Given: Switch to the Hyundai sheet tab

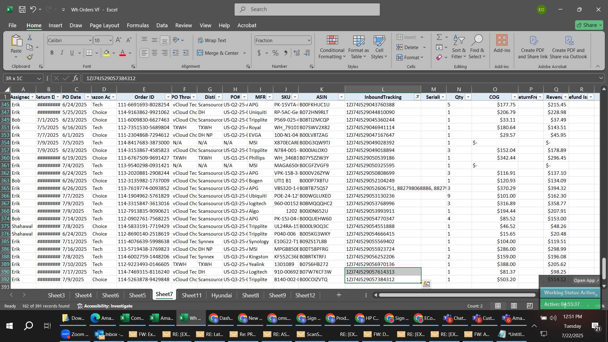Looking at the screenshot, I should 221,295.
